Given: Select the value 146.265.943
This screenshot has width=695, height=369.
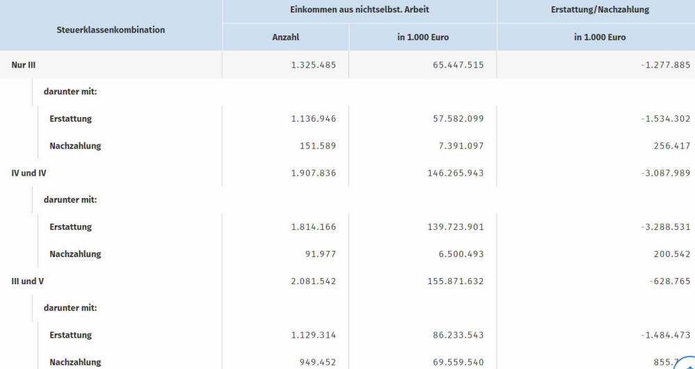Looking at the screenshot, I should (x=455, y=173).
